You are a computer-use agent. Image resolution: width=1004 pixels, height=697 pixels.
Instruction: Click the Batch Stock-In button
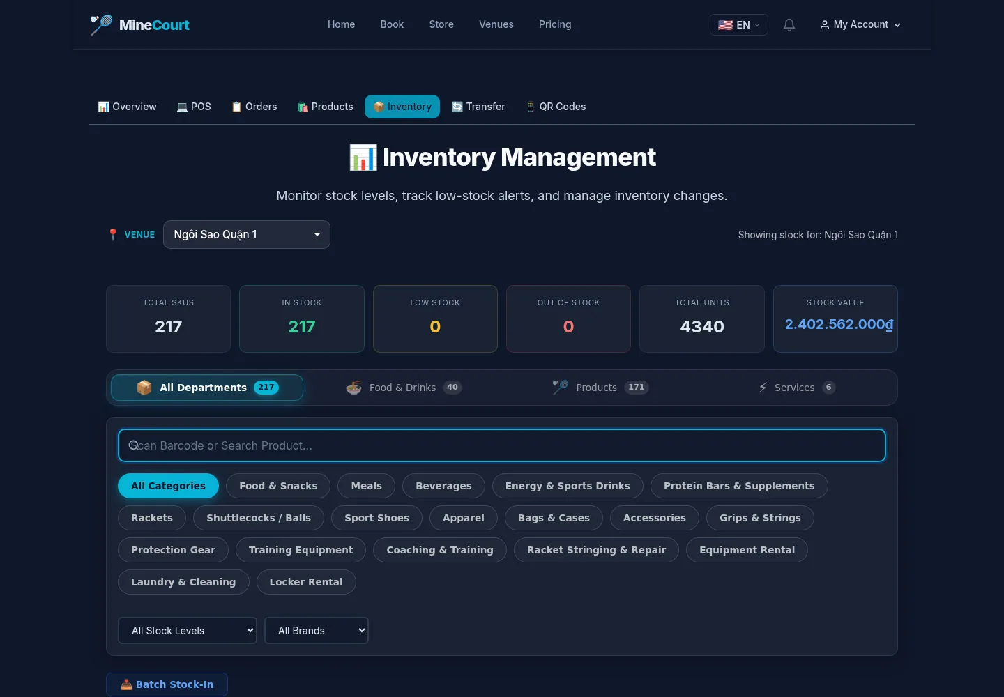tap(167, 684)
